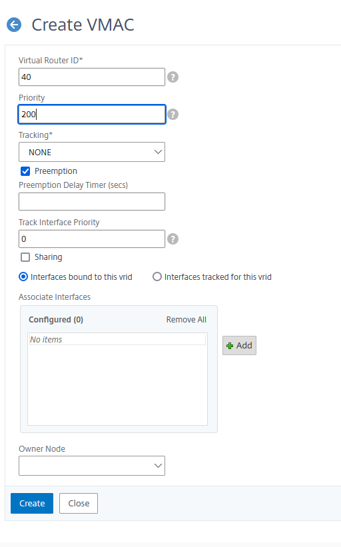Screen dimensions: 341x547
Task: Select Interfaces tracked for this vrid
Action: point(157,276)
